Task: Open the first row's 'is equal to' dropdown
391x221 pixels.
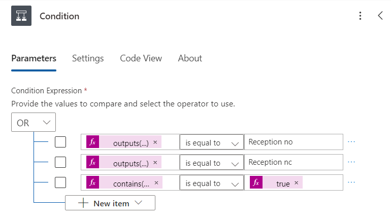Action: click(211, 142)
